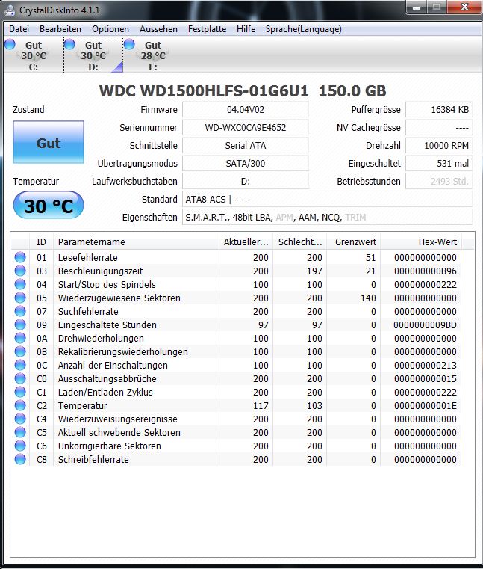Click the Eigenschaften field with S.M.A.R.T.
Screen dimensions: 483x569
pos(327,217)
